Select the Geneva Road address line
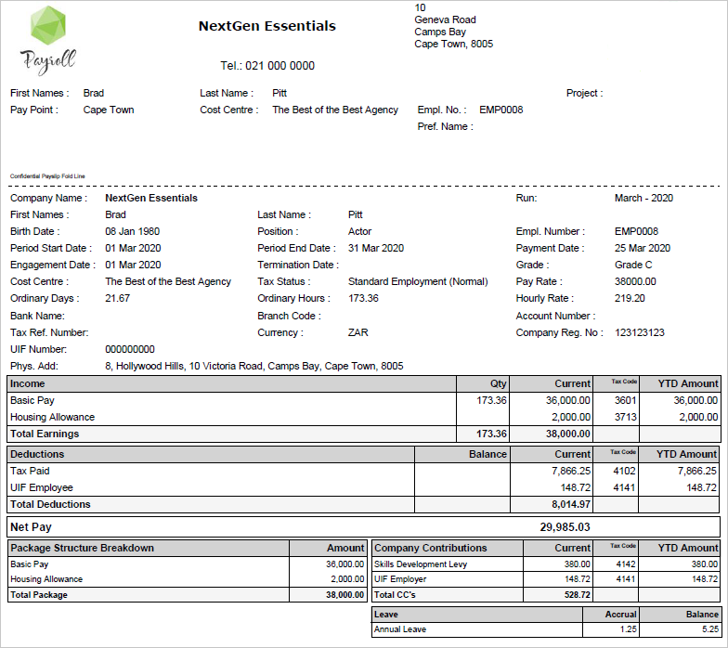728x648 pixels. coord(445,19)
